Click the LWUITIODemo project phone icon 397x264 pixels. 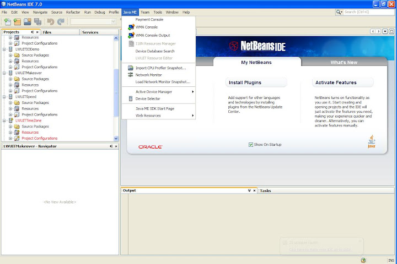(x=10, y=49)
